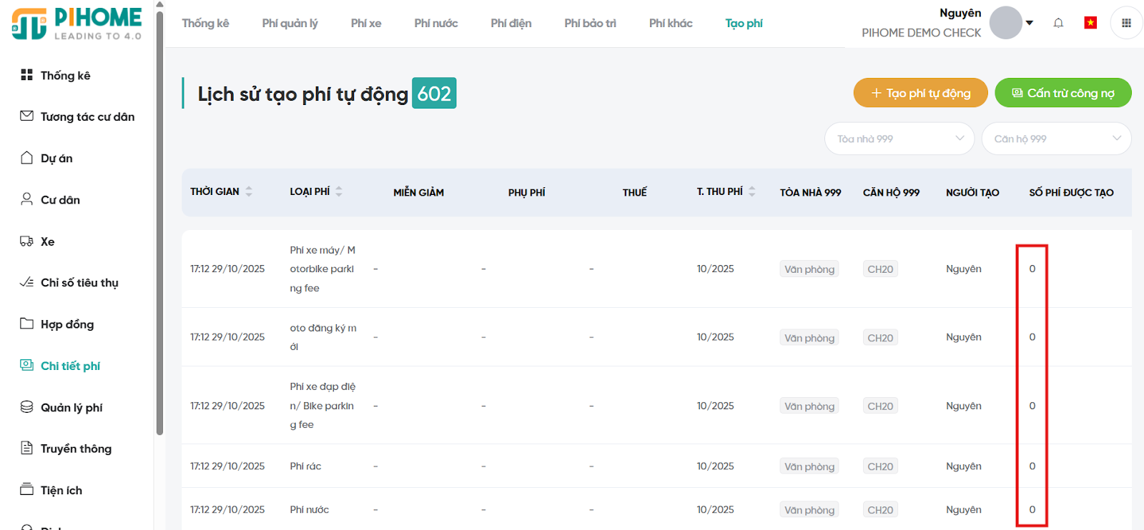Click the Hợp đồng folder icon

pos(26,324)
